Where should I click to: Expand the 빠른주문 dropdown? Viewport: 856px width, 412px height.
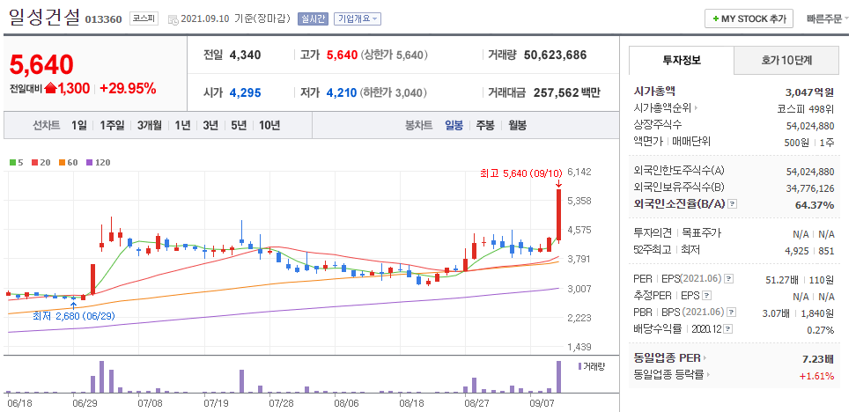pos(828,18)
